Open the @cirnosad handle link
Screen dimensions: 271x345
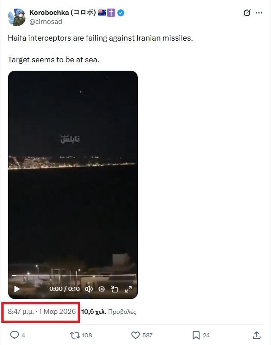click(46, 22)
